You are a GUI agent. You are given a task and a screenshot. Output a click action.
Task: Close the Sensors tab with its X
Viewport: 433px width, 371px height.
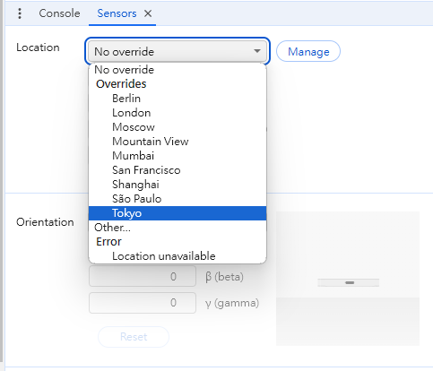(148, 13)
